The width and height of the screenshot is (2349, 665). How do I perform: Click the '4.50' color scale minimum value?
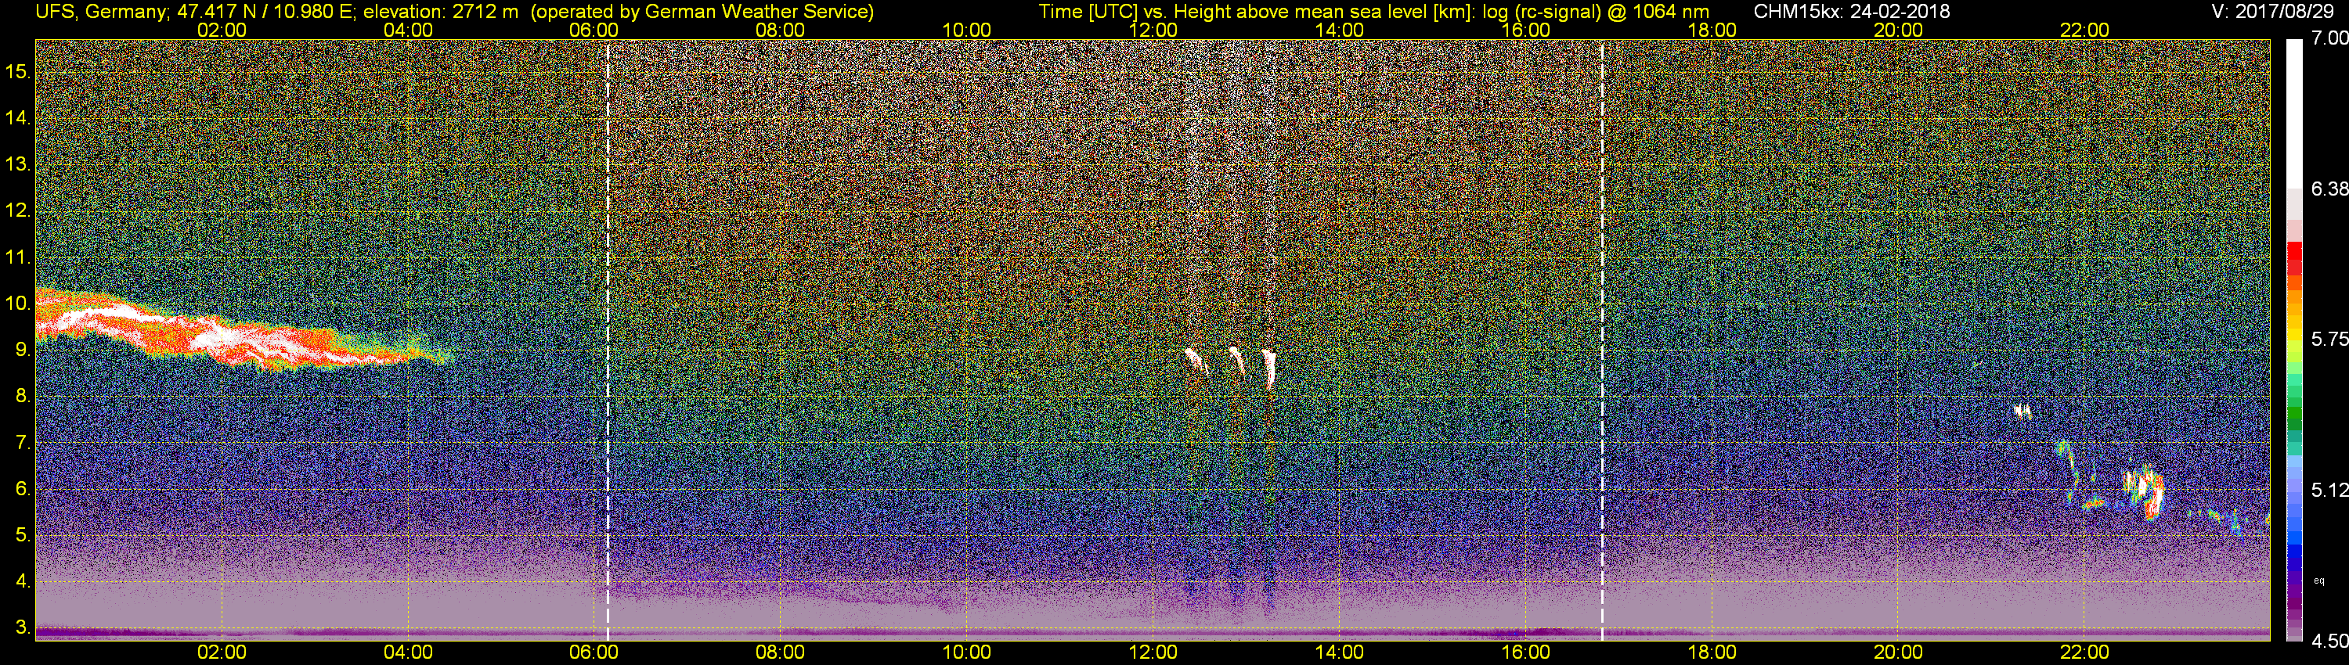click(2330, 642)
